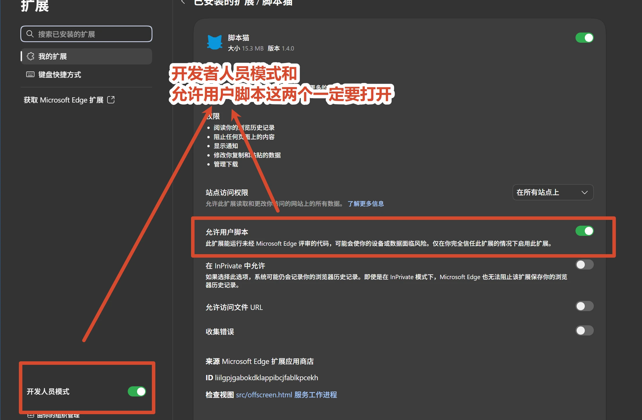Screen dimensions: 642x420
Task: Toggle the 脚本猫 extension enable switch
Action: click(x=585, y=38)
